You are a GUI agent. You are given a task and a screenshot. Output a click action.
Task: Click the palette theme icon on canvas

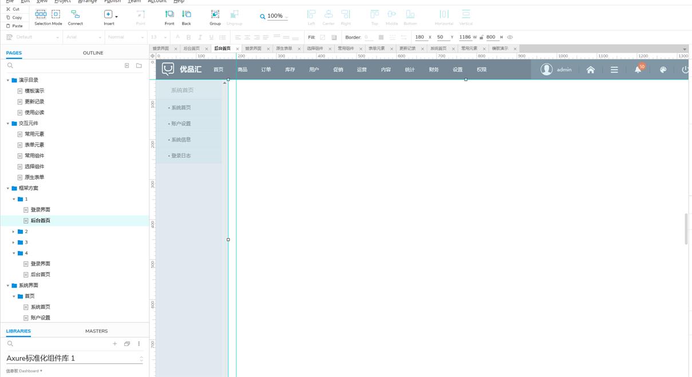[663, 70]
